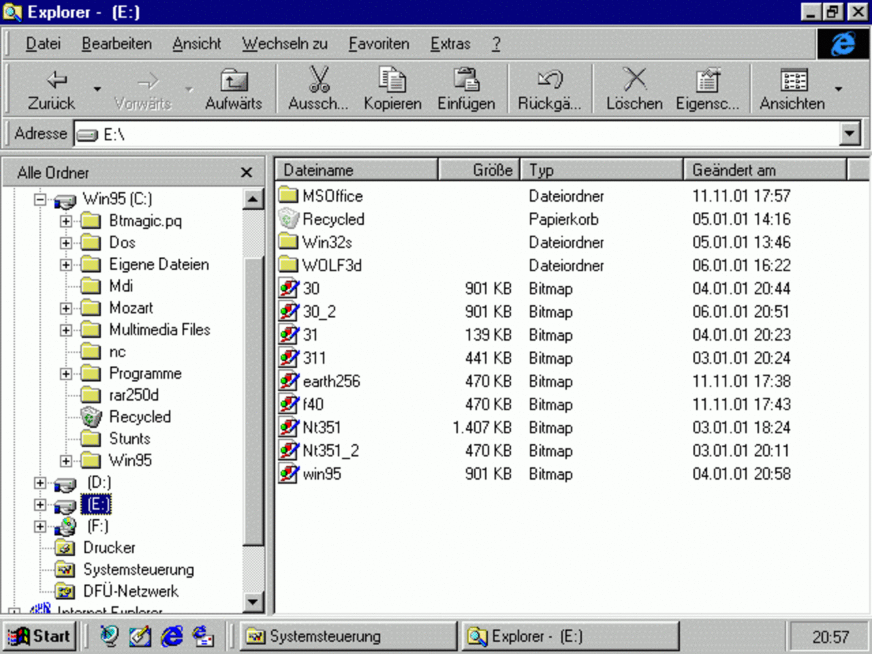
Task: Sort by the Größe column header
Action: click(479, 170)
